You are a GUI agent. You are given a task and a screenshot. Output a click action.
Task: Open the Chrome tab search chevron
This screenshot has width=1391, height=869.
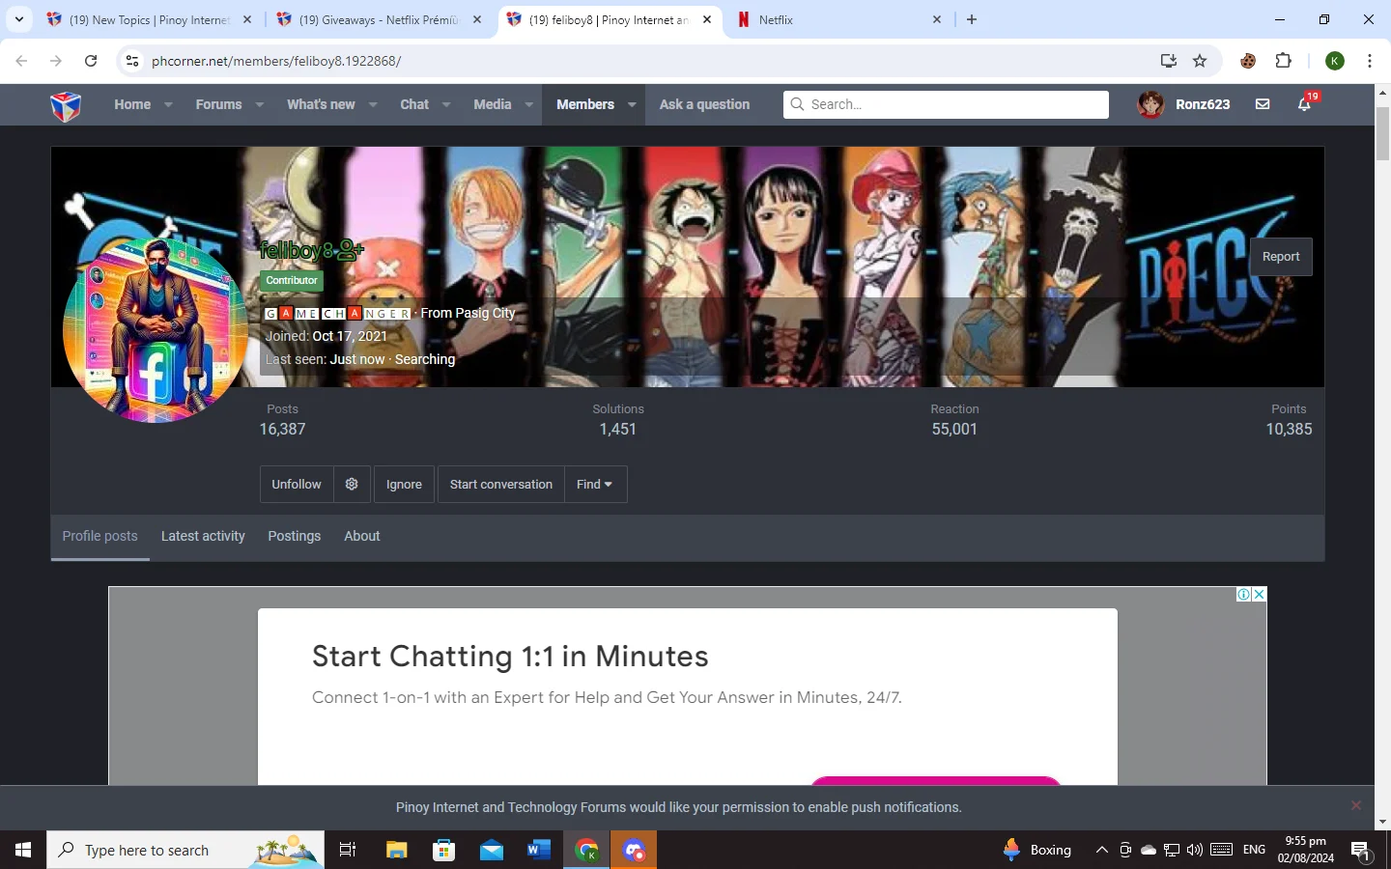click(x=19, y=19)
